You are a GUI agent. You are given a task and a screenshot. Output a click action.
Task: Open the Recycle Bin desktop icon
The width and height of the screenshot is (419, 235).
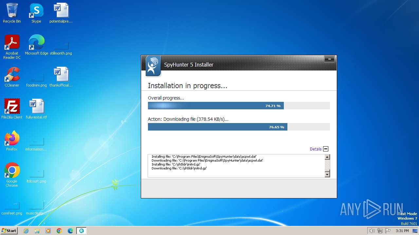12,13
